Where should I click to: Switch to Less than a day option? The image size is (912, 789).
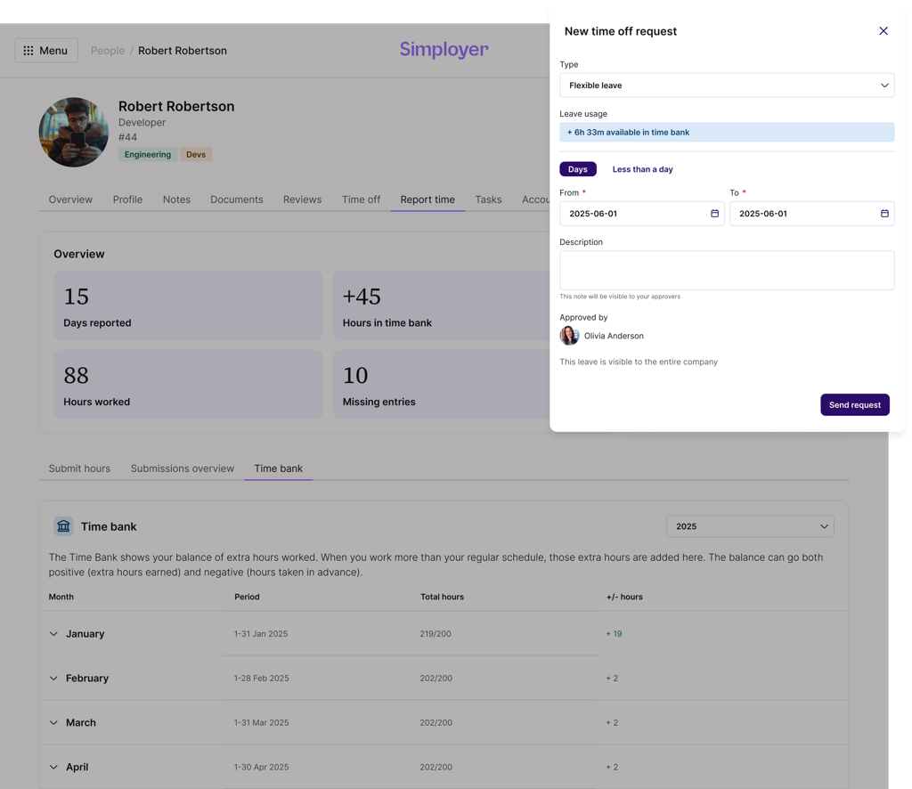[642, 169]
